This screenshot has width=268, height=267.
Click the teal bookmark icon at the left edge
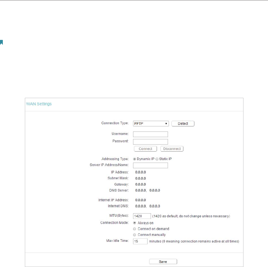(1, 42)
